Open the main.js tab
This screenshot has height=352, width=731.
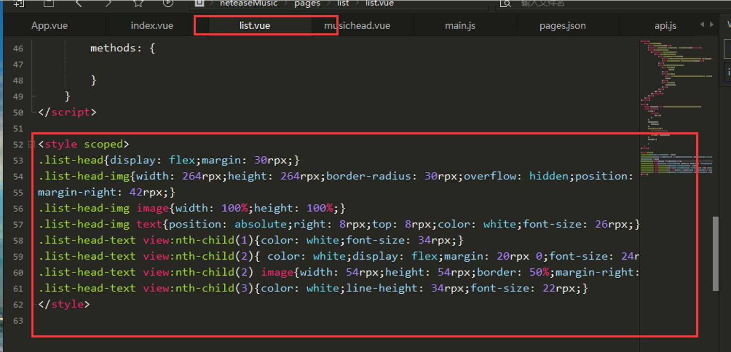tap(460, 26)
